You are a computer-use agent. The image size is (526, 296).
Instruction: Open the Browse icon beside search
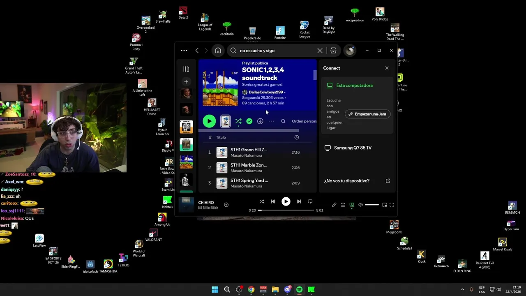pyautogui.click(x=333, y=51)
